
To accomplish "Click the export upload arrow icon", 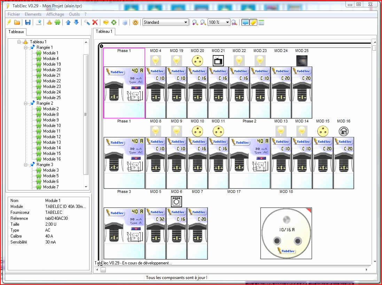I will pos(39,22).
